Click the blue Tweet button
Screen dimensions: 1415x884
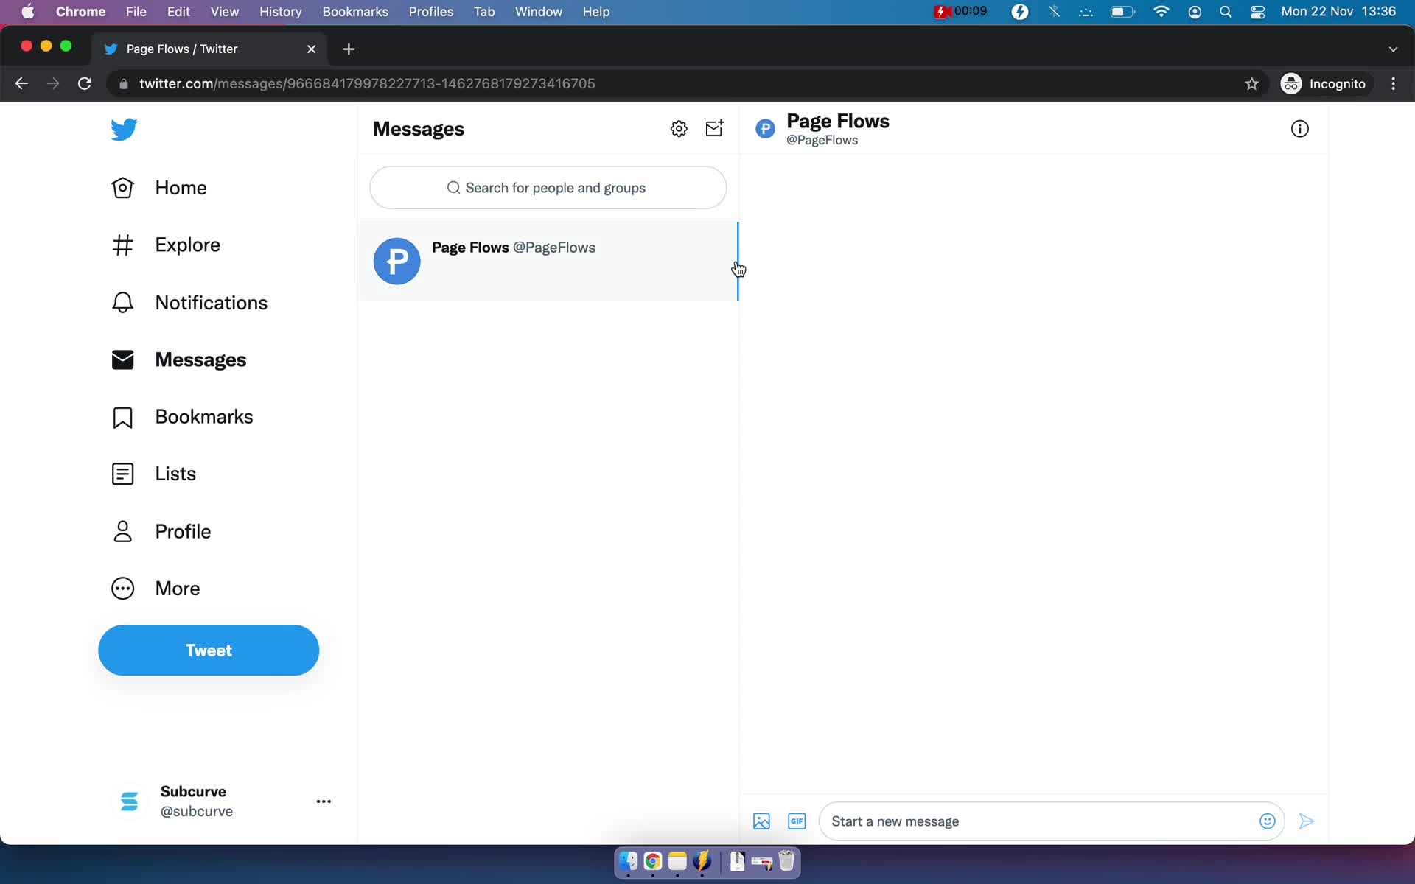[x=209, y=650]
